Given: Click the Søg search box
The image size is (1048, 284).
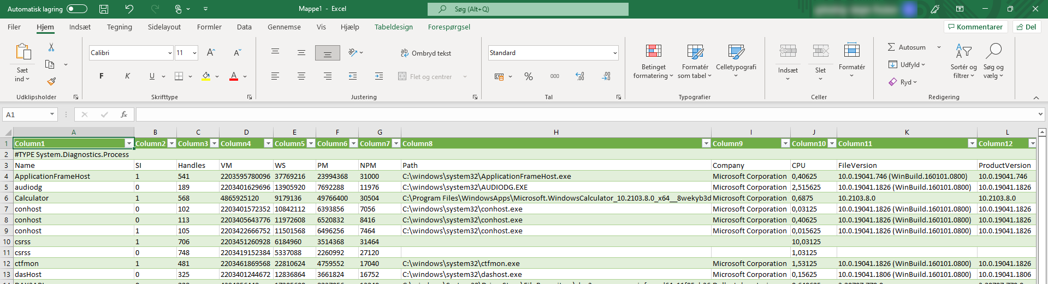Looking at the screenshot, I should click(x=528, y=9).
